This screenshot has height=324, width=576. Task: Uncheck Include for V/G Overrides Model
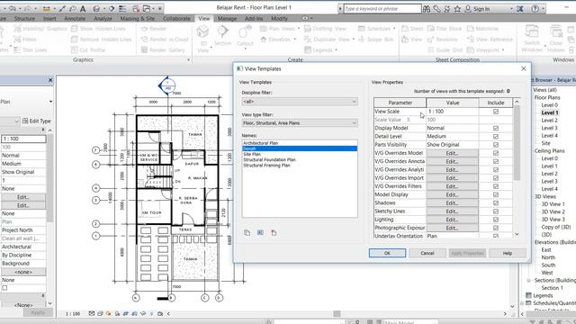[x=496, y=153]
